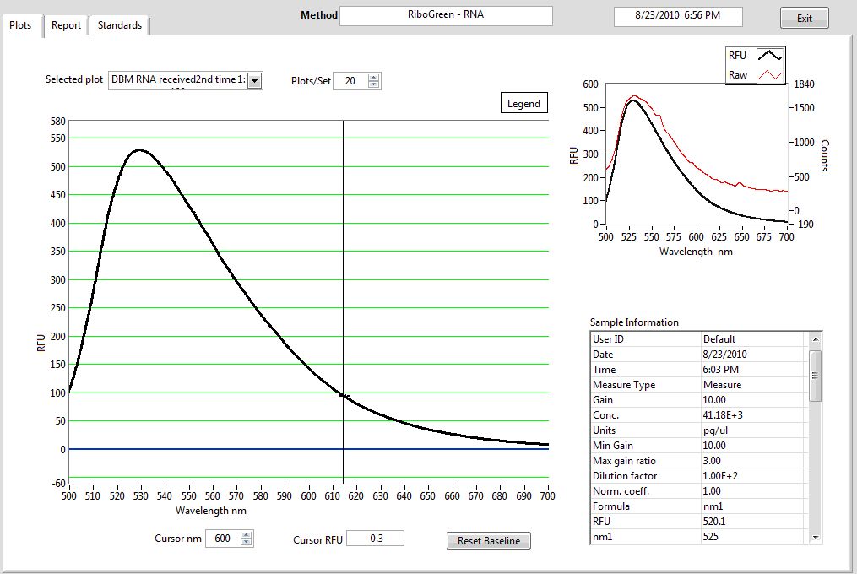
Task: Select the Date value '8/23/2010' in Sample Information
Action: (724, 355)
